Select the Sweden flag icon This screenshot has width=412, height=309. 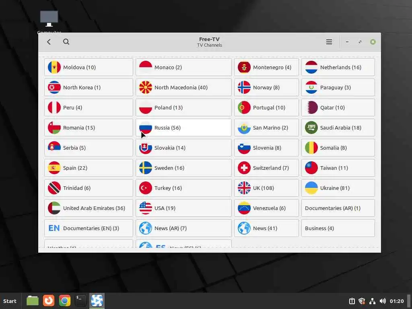(x=146, y=168)
